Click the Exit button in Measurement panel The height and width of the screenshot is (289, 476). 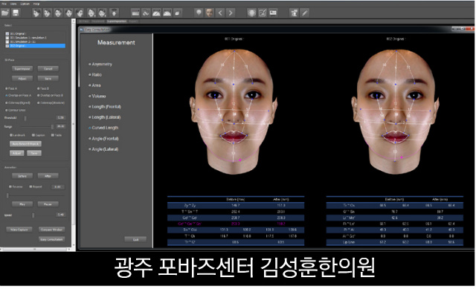click(135, 239)
